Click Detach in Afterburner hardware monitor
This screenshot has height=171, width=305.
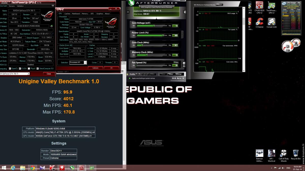pos(220,5)
